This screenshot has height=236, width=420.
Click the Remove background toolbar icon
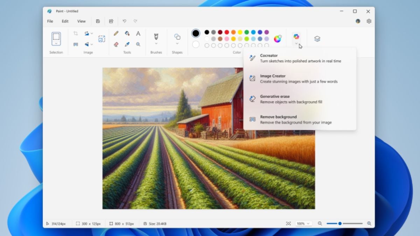pos(76,44)
